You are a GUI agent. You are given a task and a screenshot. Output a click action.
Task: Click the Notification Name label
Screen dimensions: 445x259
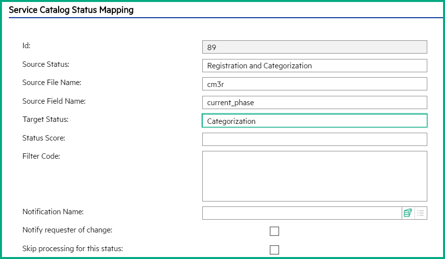[x=53, y=212]
